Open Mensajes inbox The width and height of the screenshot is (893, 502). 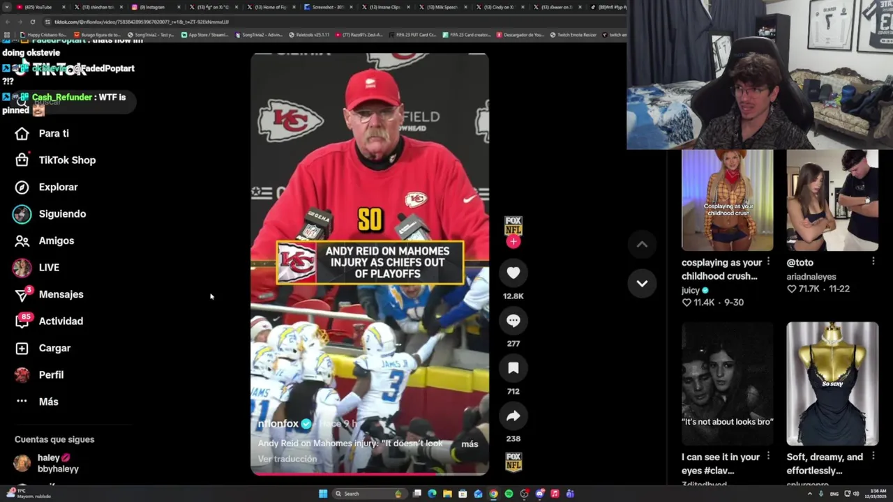point(49,294)
